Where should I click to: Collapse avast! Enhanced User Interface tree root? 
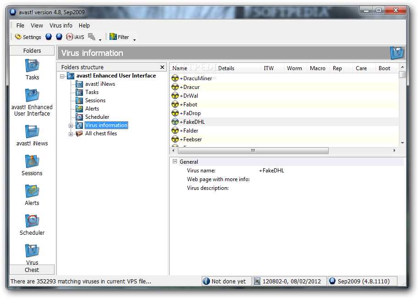[62, 76]
